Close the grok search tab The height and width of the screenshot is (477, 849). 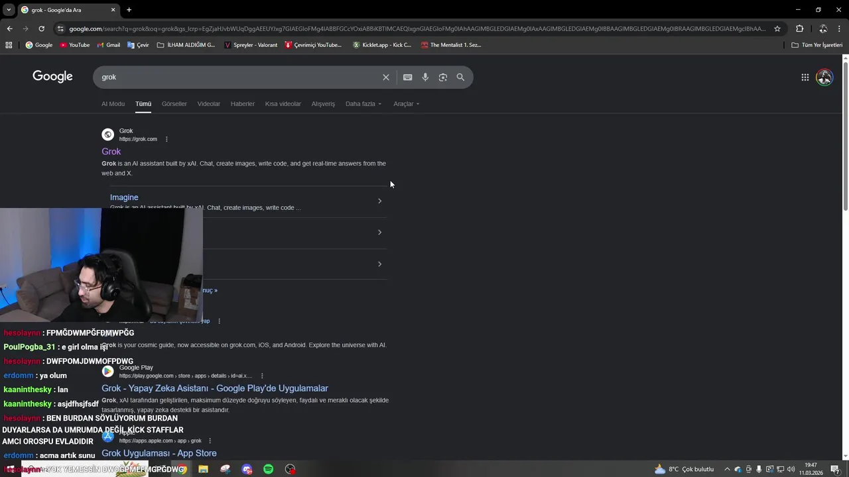tap(113, 10)
